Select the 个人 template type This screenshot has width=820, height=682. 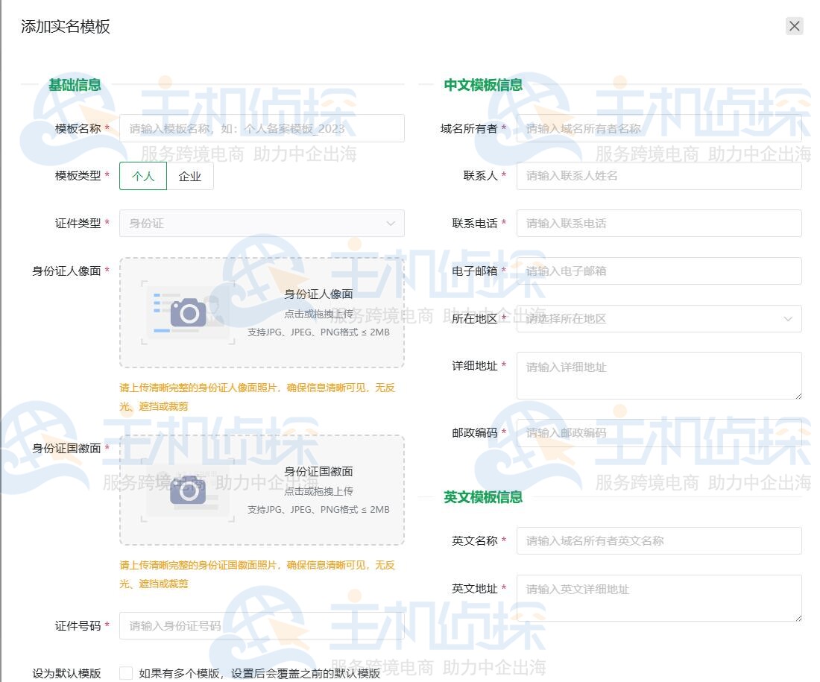[142, 177]
